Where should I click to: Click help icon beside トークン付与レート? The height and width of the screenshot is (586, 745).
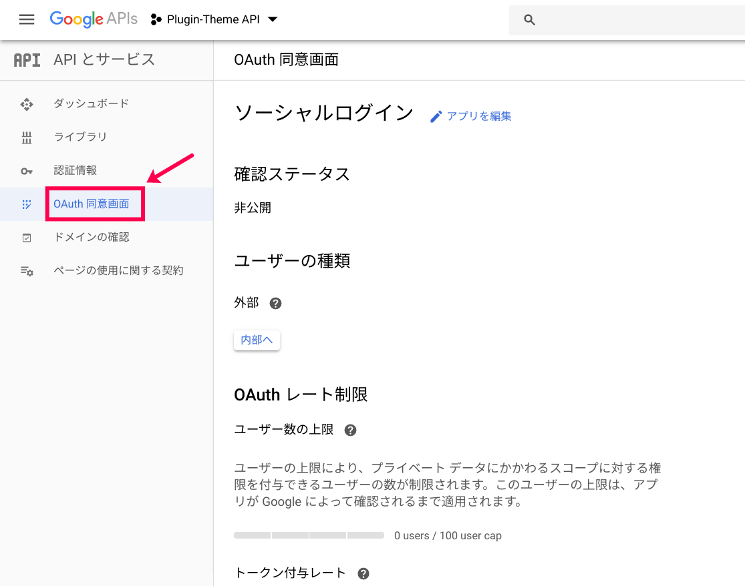(363, 573)
